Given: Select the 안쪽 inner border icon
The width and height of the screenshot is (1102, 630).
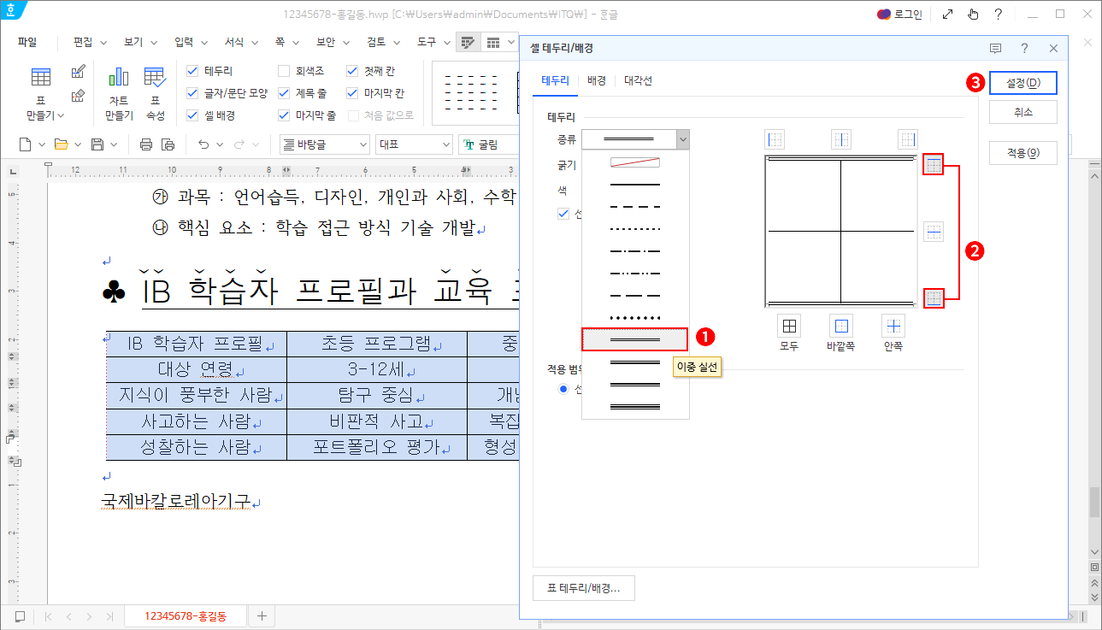Looking at the screenshot, I should (893, 326).
